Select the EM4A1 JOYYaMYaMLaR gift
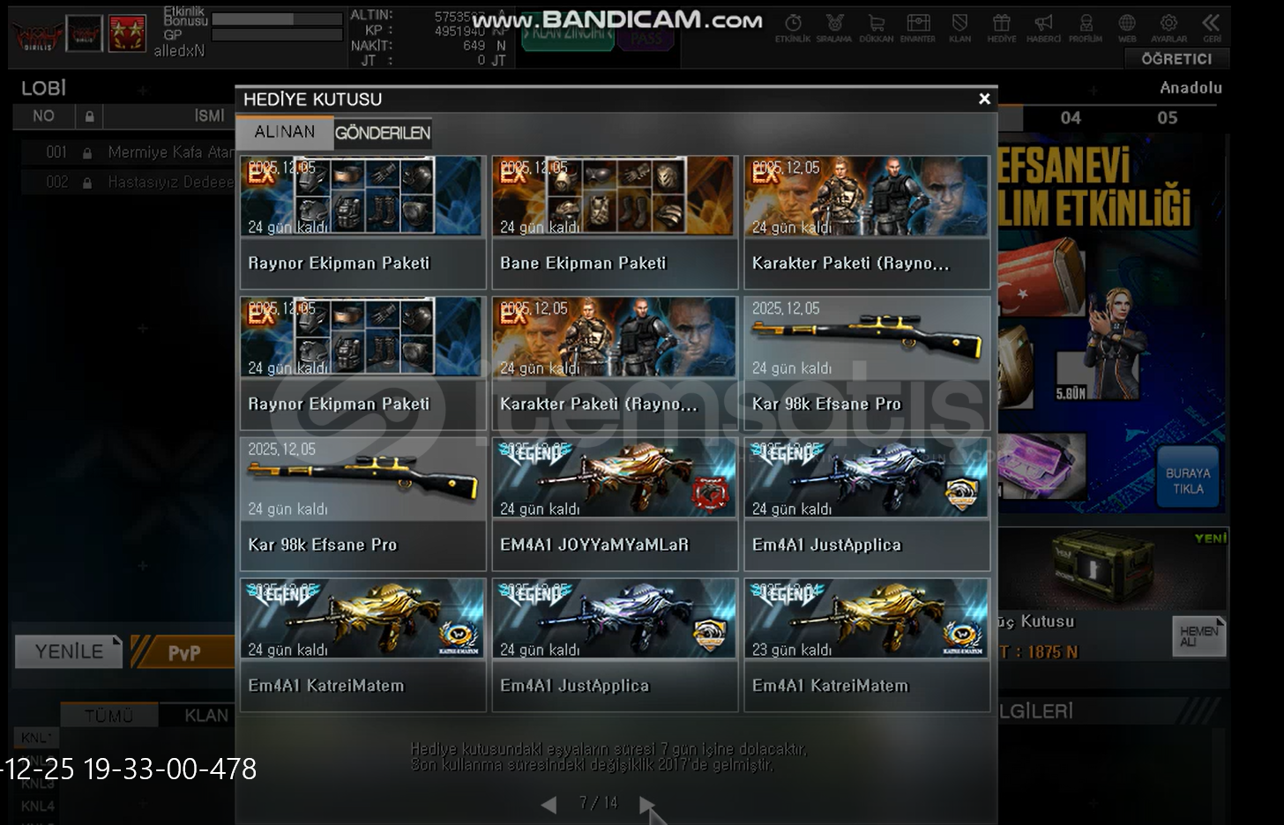The width and height of the screenshot is (1284, 825). (615, 505)
